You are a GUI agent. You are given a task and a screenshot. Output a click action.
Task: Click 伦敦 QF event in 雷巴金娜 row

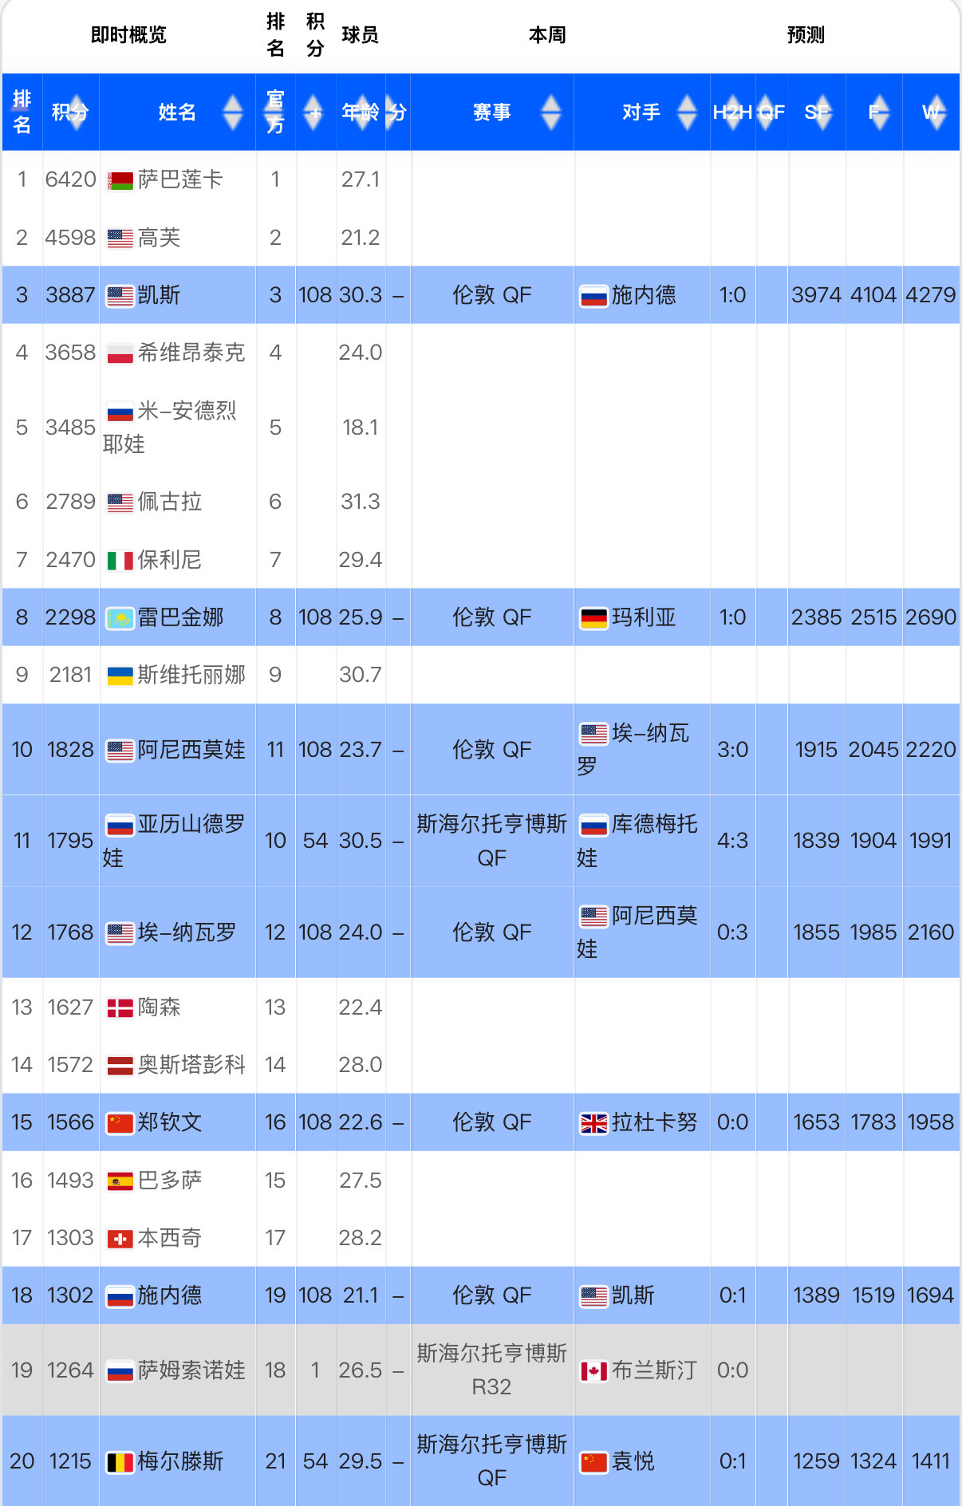pyautogui.click(x=492, y=617)
